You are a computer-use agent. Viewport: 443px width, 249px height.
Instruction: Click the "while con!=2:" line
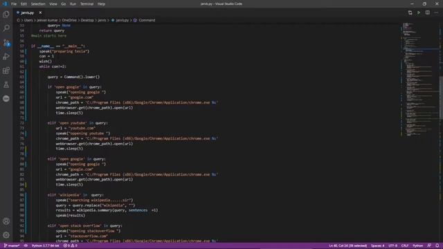[x=53, y=66]
